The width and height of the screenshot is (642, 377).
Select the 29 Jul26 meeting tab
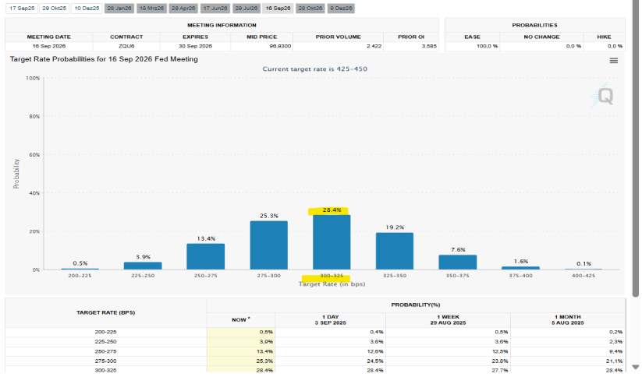click(246, 8)
